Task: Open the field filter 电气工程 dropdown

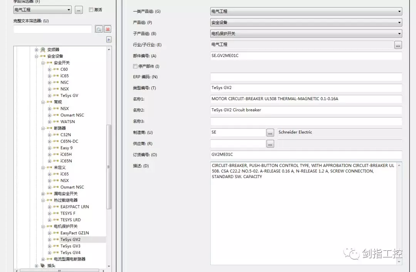Action: 42,10
